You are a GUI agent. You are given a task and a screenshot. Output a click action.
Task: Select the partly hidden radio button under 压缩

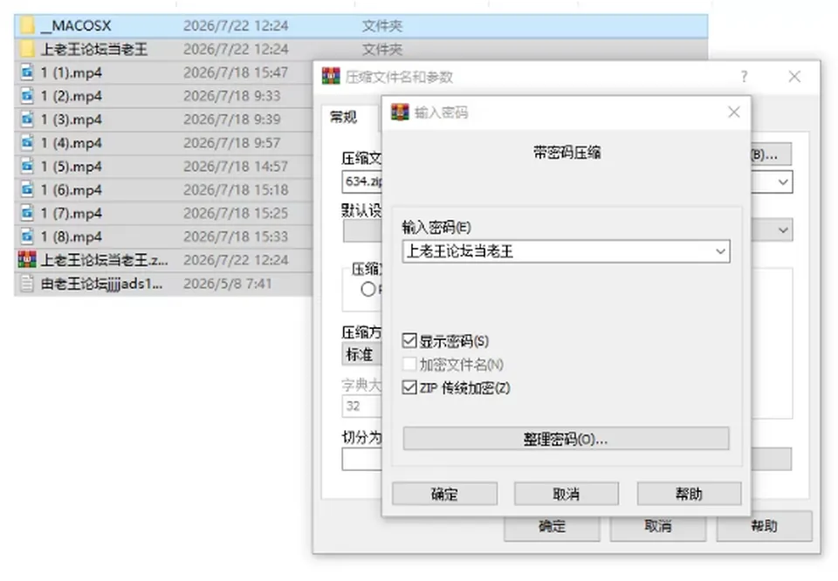point(367,290)
